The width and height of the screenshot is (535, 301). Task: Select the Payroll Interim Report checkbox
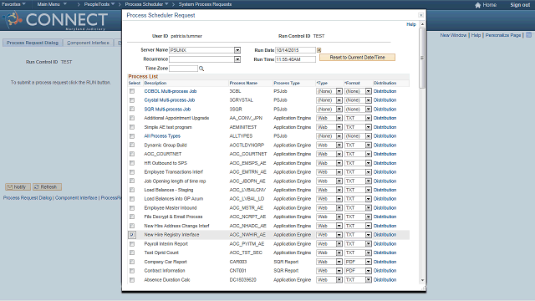132,243
